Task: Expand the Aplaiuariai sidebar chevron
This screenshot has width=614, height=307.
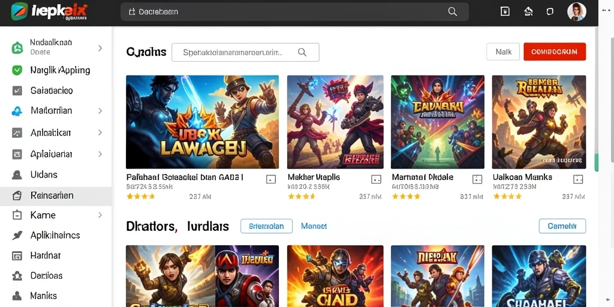Action: [100, 154]
